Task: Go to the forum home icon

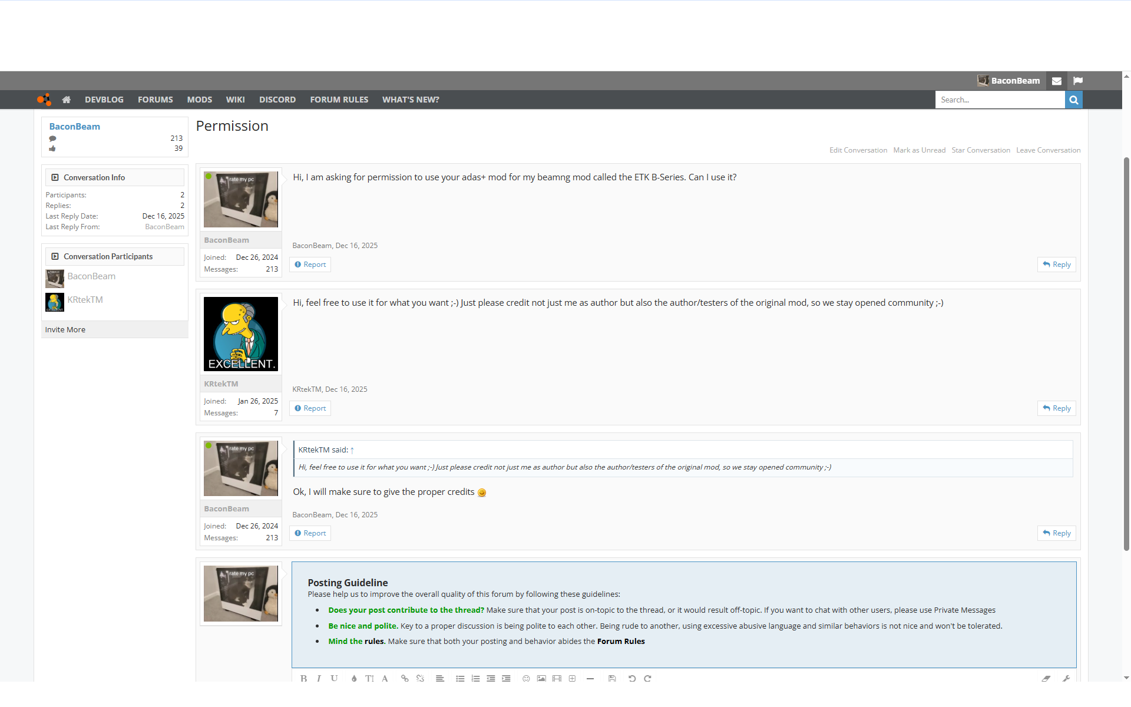Action: pos(66,100)
